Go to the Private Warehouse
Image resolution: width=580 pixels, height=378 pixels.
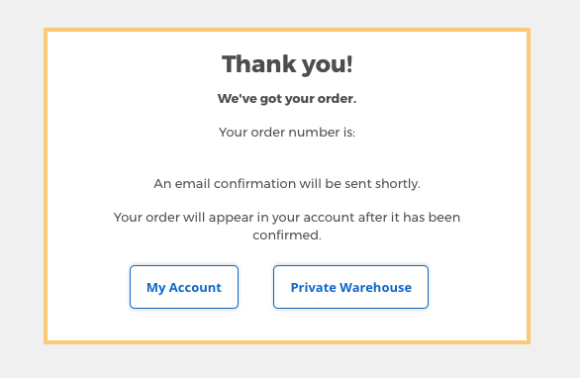pyautogui.click(x=350, y=287)
